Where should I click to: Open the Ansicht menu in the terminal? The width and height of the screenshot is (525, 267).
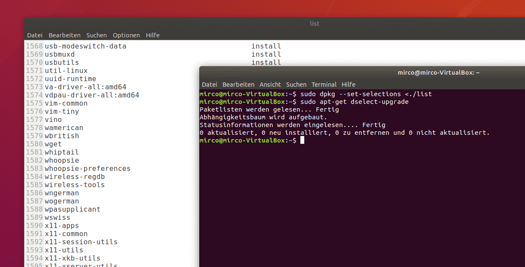(270, 85)
